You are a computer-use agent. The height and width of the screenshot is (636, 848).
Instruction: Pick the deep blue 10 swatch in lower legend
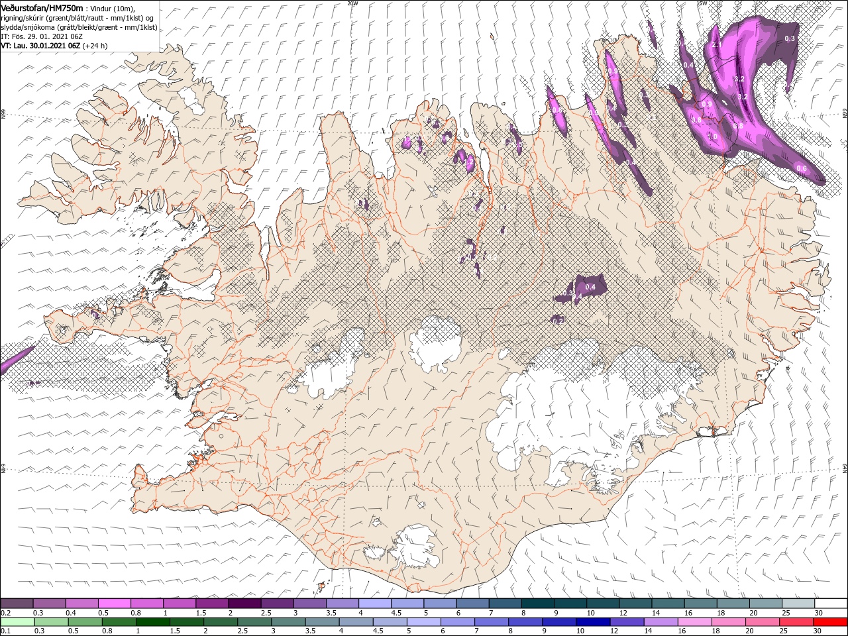[x=593, y=622]
